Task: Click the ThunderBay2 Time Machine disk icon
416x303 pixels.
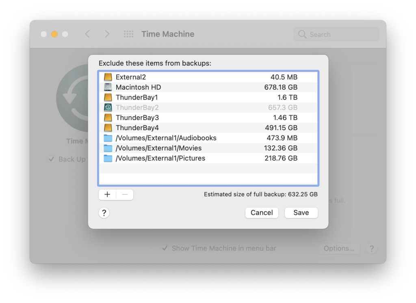Action: tap(108, 107)
